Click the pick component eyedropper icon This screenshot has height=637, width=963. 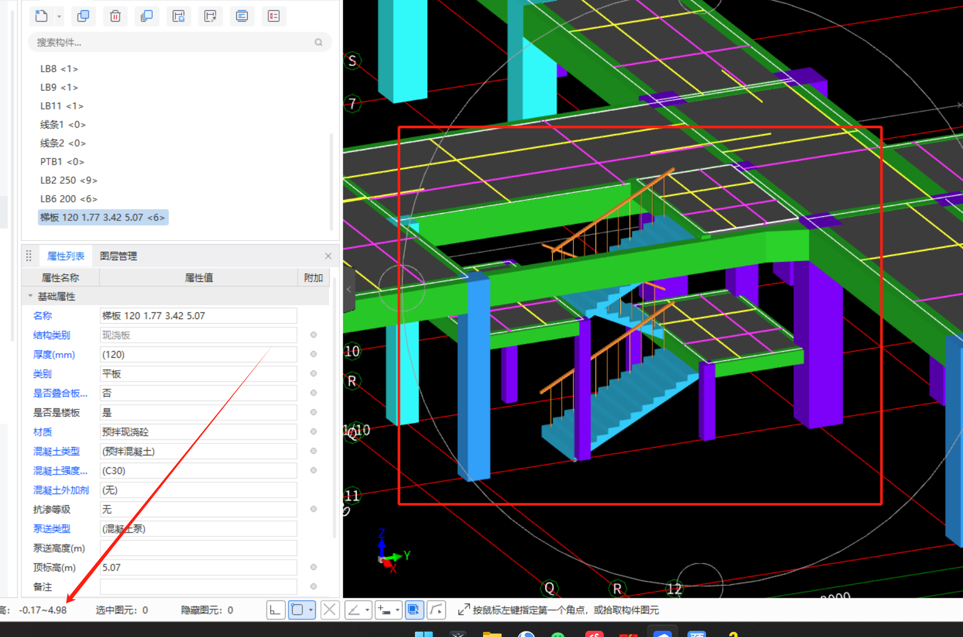(210, 16)
